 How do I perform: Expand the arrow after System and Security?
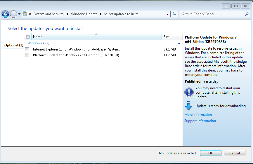(x=67, y=14)
